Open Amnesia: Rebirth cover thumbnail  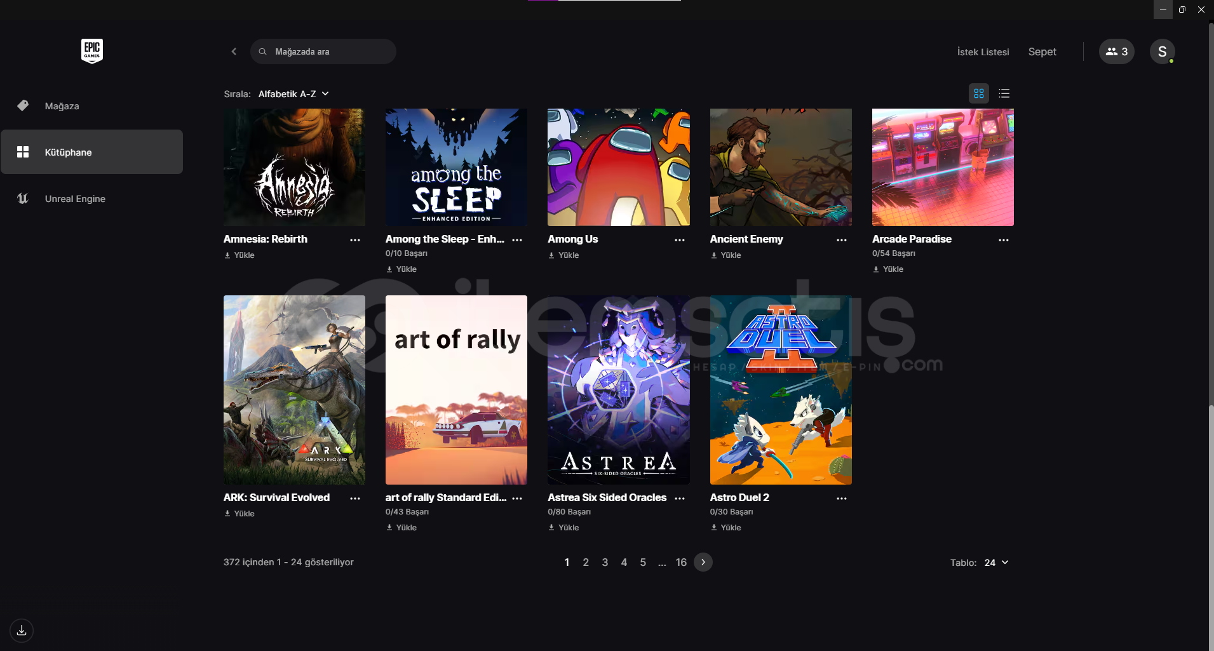coord(294,167)
